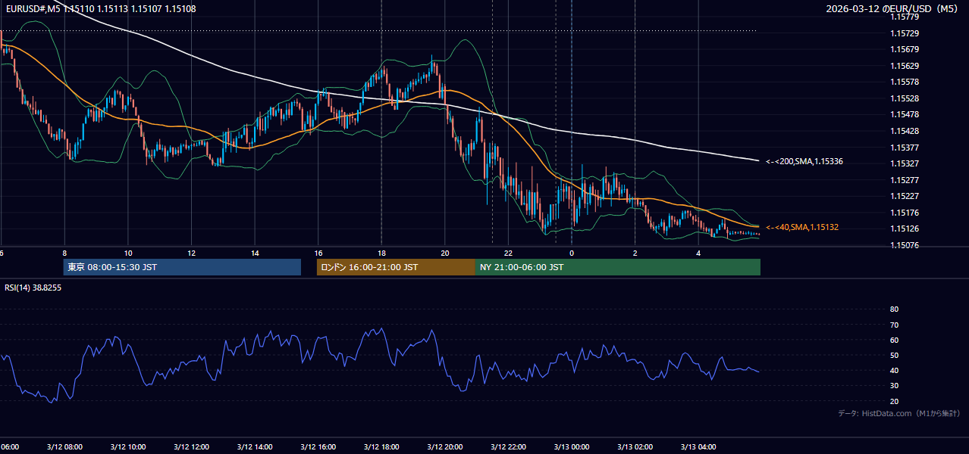Click the 3/12 16:00 bottom time label
Image resolution: width=969 pixels, height=454 pixels.
[x=318, y=446]
